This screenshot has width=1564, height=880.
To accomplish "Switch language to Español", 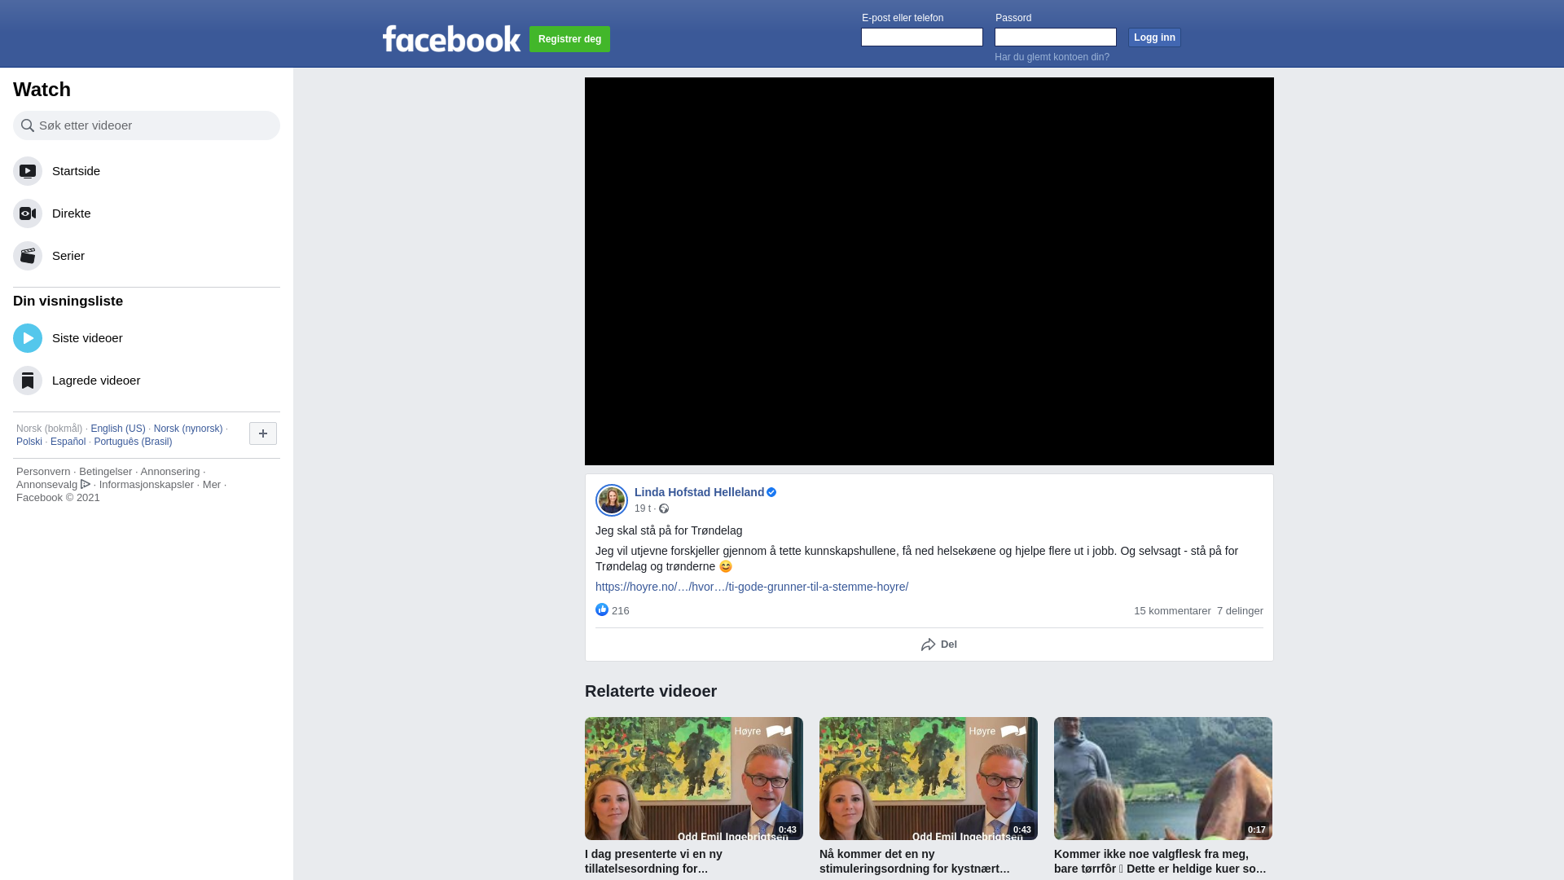I will point(68,442).
